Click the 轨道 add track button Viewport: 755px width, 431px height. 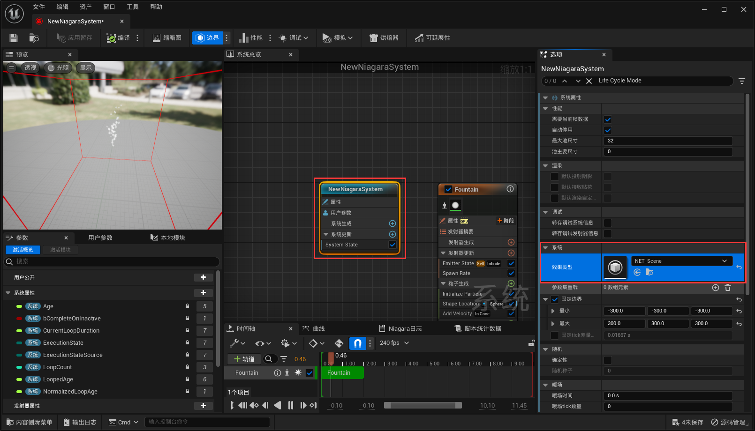tap(244, 359)
